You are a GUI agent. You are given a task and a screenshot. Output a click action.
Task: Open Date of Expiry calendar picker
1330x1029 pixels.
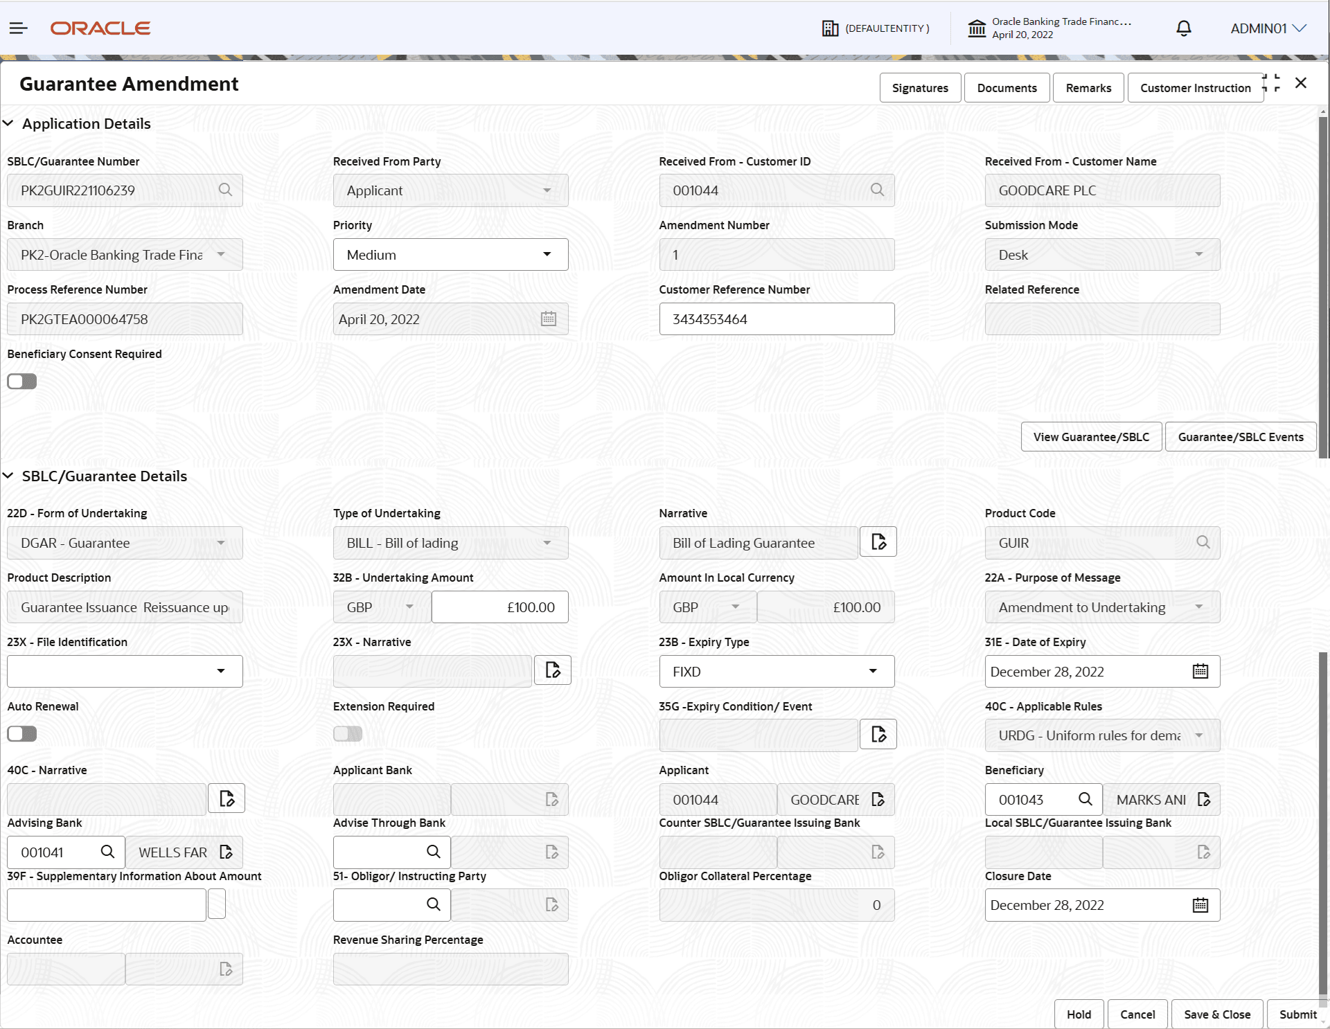pos(1200,671)
